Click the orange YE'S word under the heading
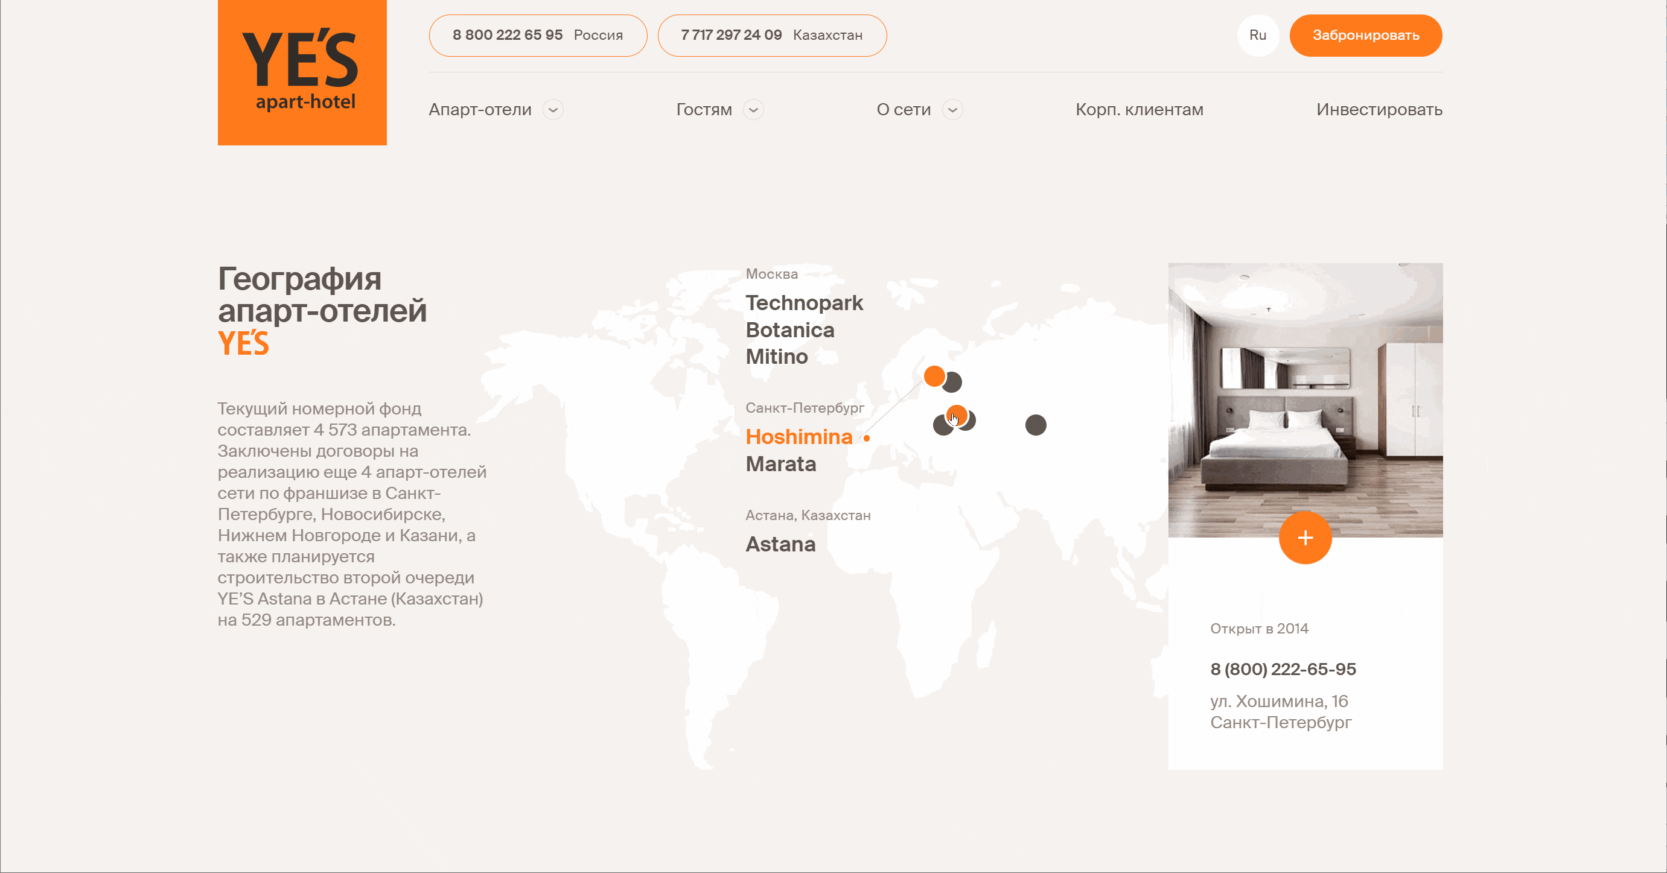 pyautogui.click(x=243, y=343)
